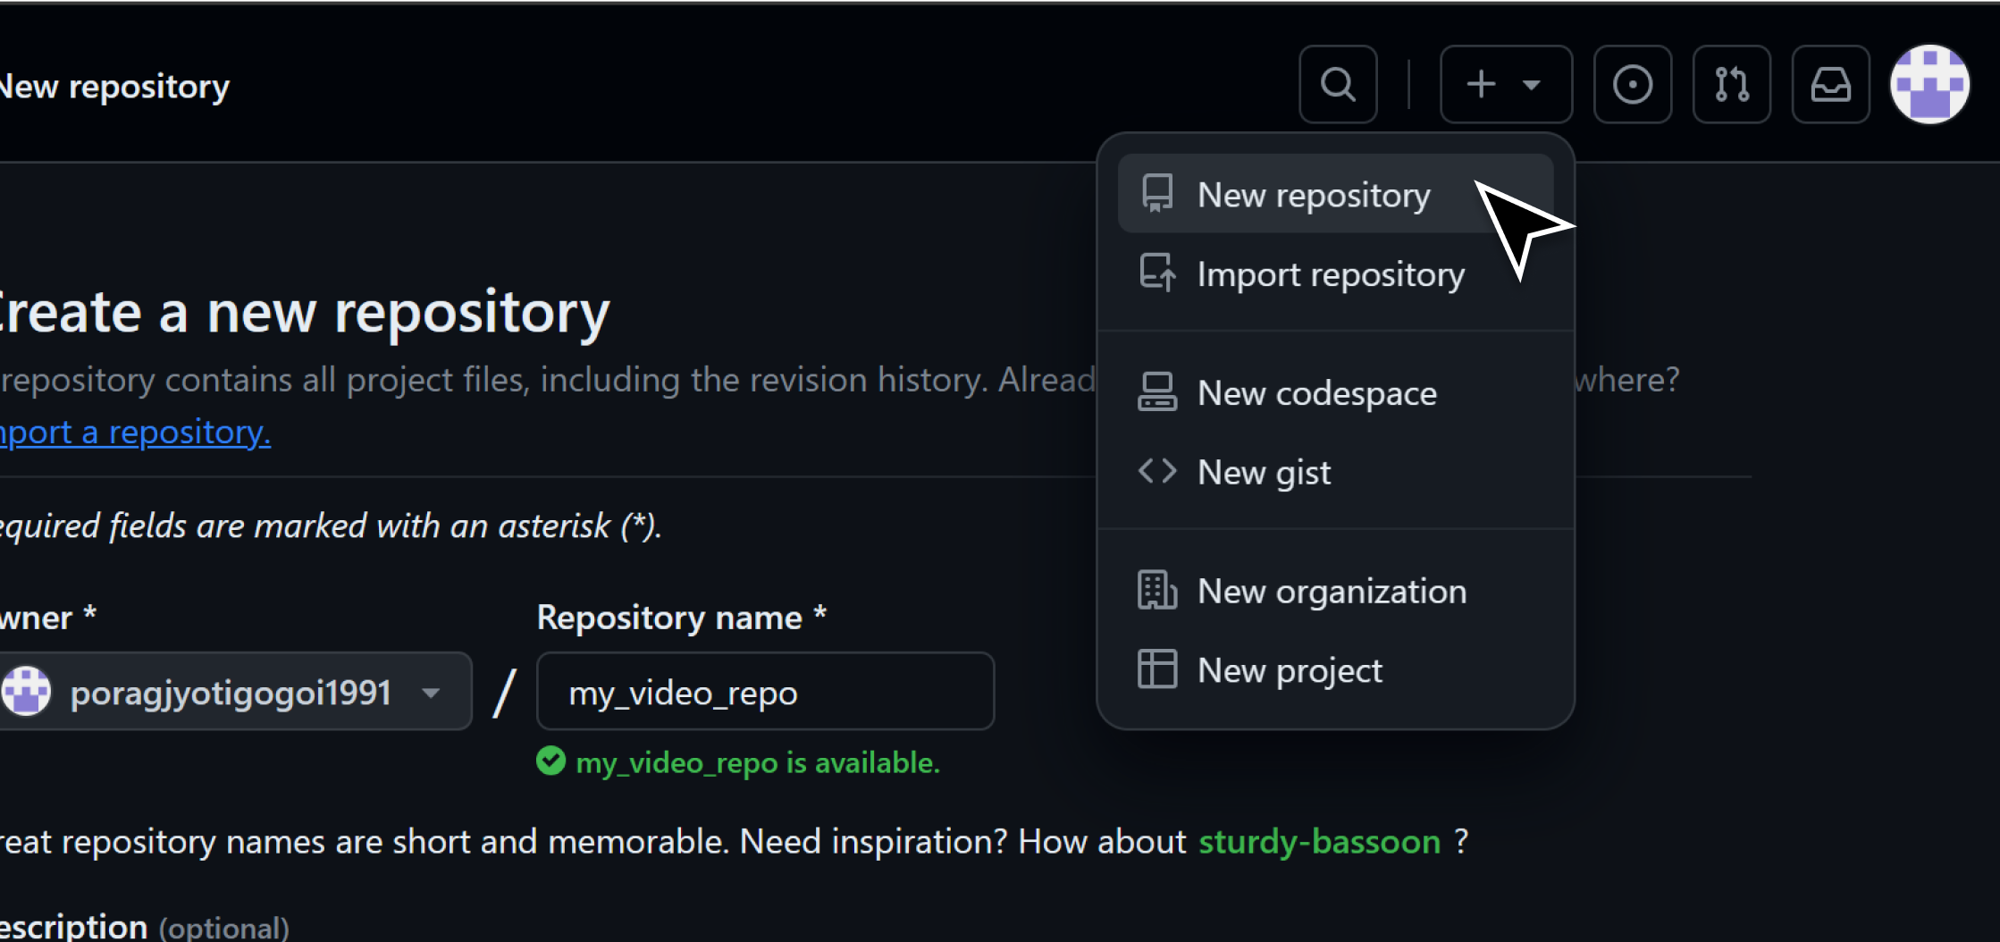Open the user avatar menu
This screenshot has height=942, width=2000.
(1930, 85)
